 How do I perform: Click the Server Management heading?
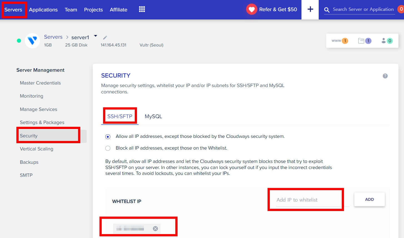pyautogui.click(x=40, y=70)
